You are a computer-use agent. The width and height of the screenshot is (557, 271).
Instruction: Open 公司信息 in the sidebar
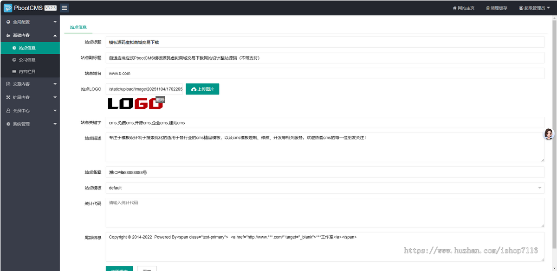[x=30, y=60]
